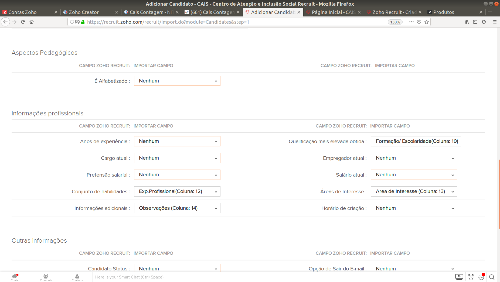Click the Informações profissionais section heading
This screenshot has width=500, height=282.
[x=47, y=113]
